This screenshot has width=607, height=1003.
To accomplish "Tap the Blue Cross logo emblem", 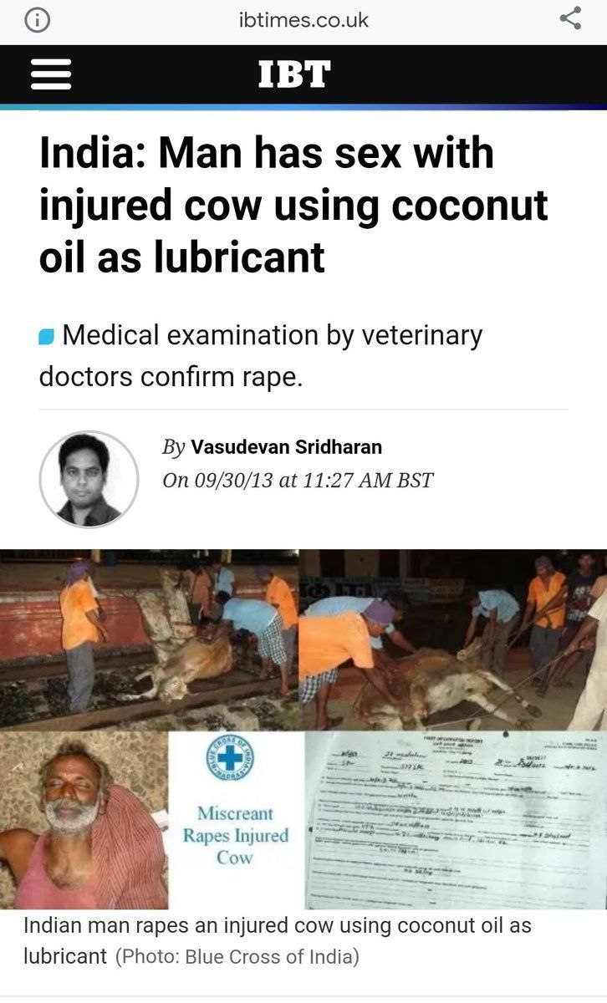I will point(230,759).
